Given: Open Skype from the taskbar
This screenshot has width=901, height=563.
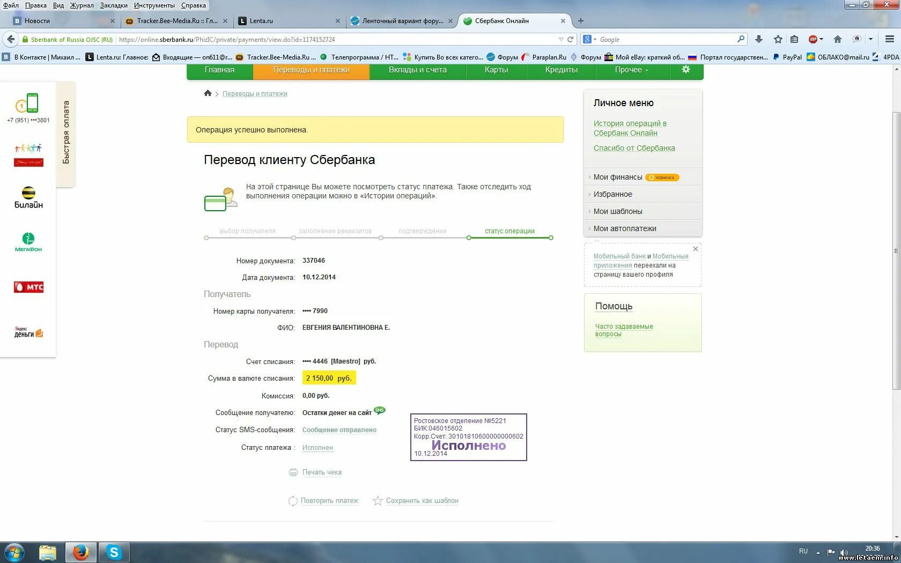Looking at the screenshot, I should 114,552.
